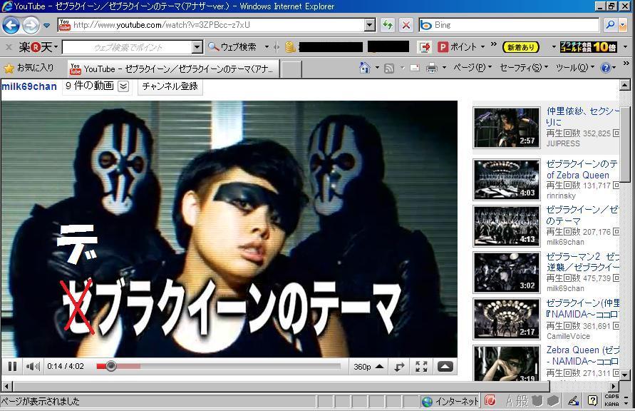Close the Rakuten toolbar with the gray X
Viewport: 635px width, 411px height.
9,47
